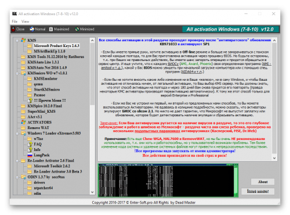This screenshot has width=290, height=215.
Task: Select the Разное tree entry
Action: click(39, 95)
